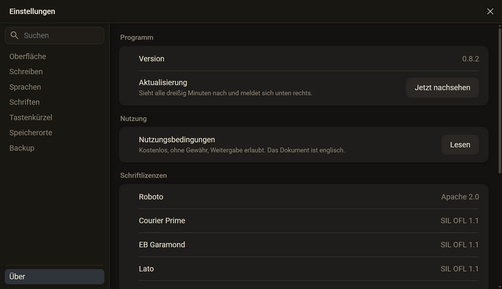Open the Oberfläche settings section
Screen dimensions: 502x289
28,56
